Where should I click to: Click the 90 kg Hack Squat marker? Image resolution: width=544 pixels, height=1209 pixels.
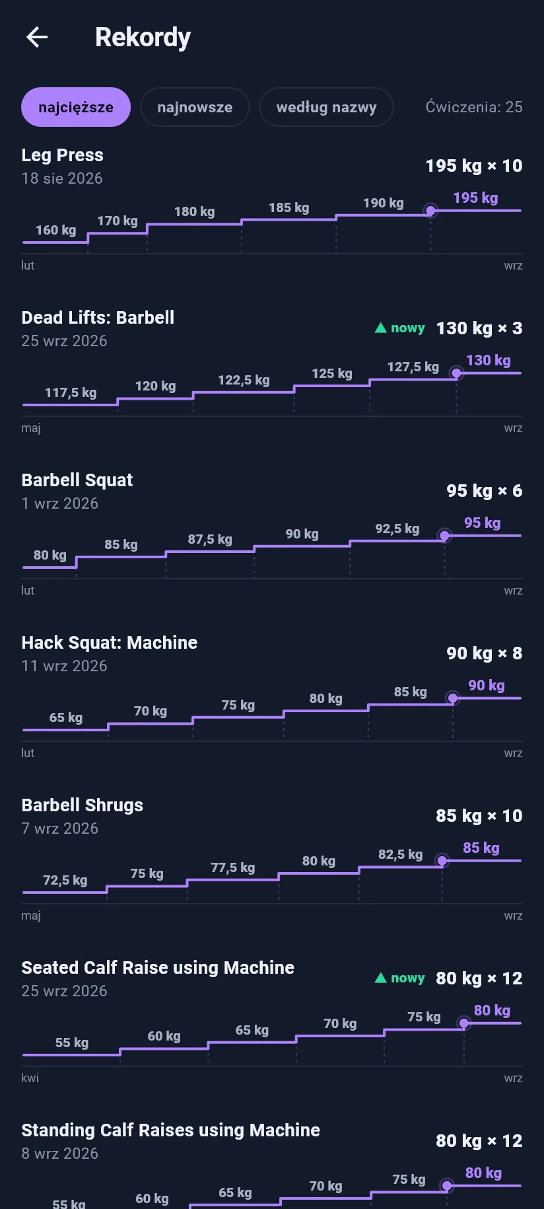(453, 698)
